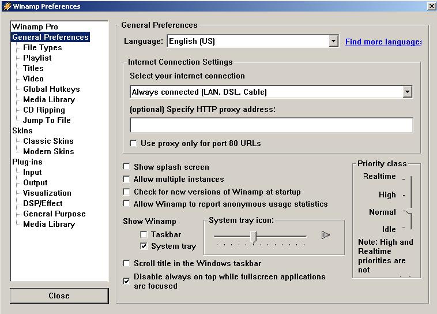This screenshot has width=437, height=314.
Task: Uncheck System tray checkbox
Action: point(144,246)
